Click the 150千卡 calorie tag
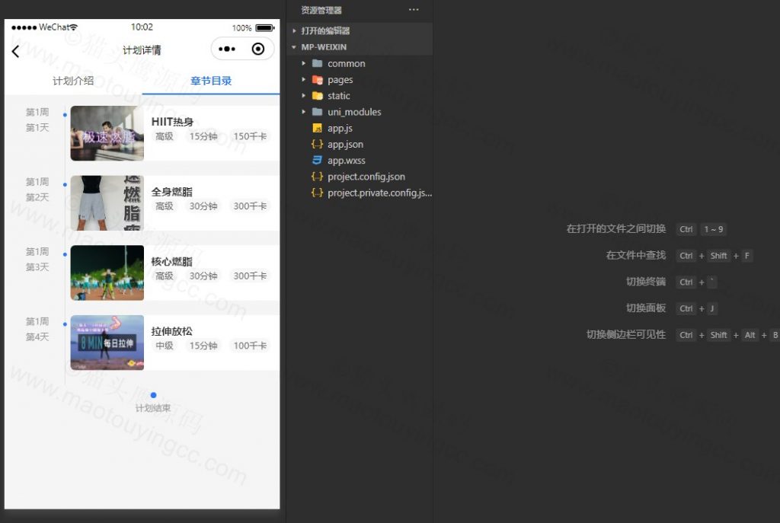 pyautogui.click(x=250, y=136)
